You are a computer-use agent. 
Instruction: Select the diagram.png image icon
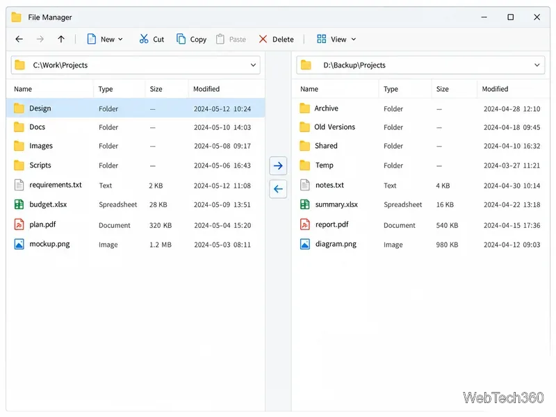click(304, 244)
